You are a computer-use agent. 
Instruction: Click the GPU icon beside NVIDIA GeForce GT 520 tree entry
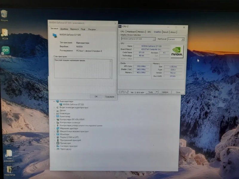pos(61,104)
